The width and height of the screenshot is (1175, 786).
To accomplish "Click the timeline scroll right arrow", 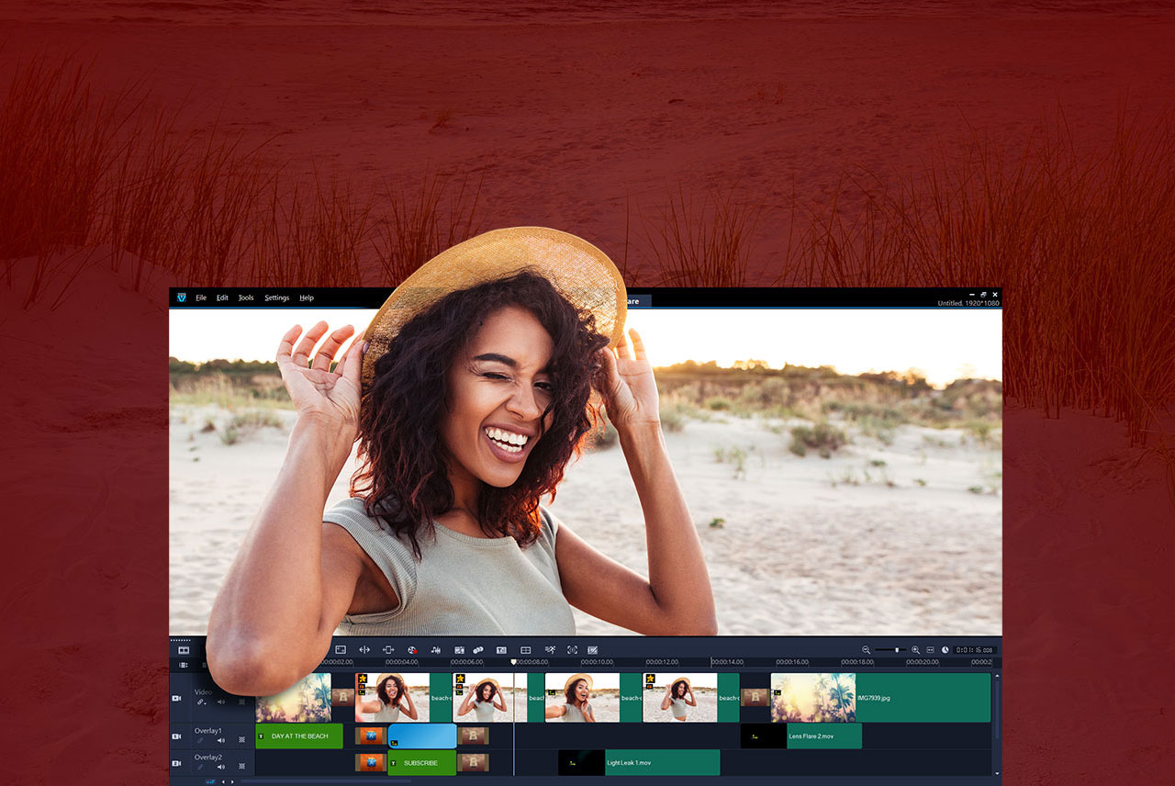I will 232,781.
